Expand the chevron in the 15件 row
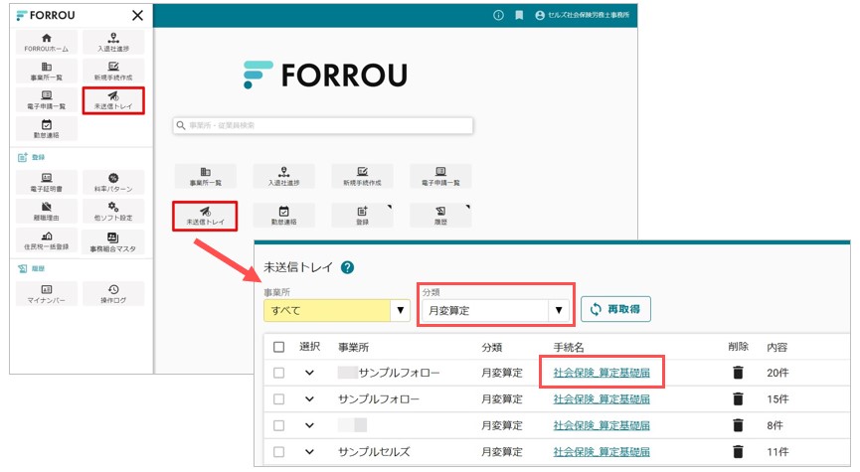Screen dimensions: 860x472 [x=309, y=399]
